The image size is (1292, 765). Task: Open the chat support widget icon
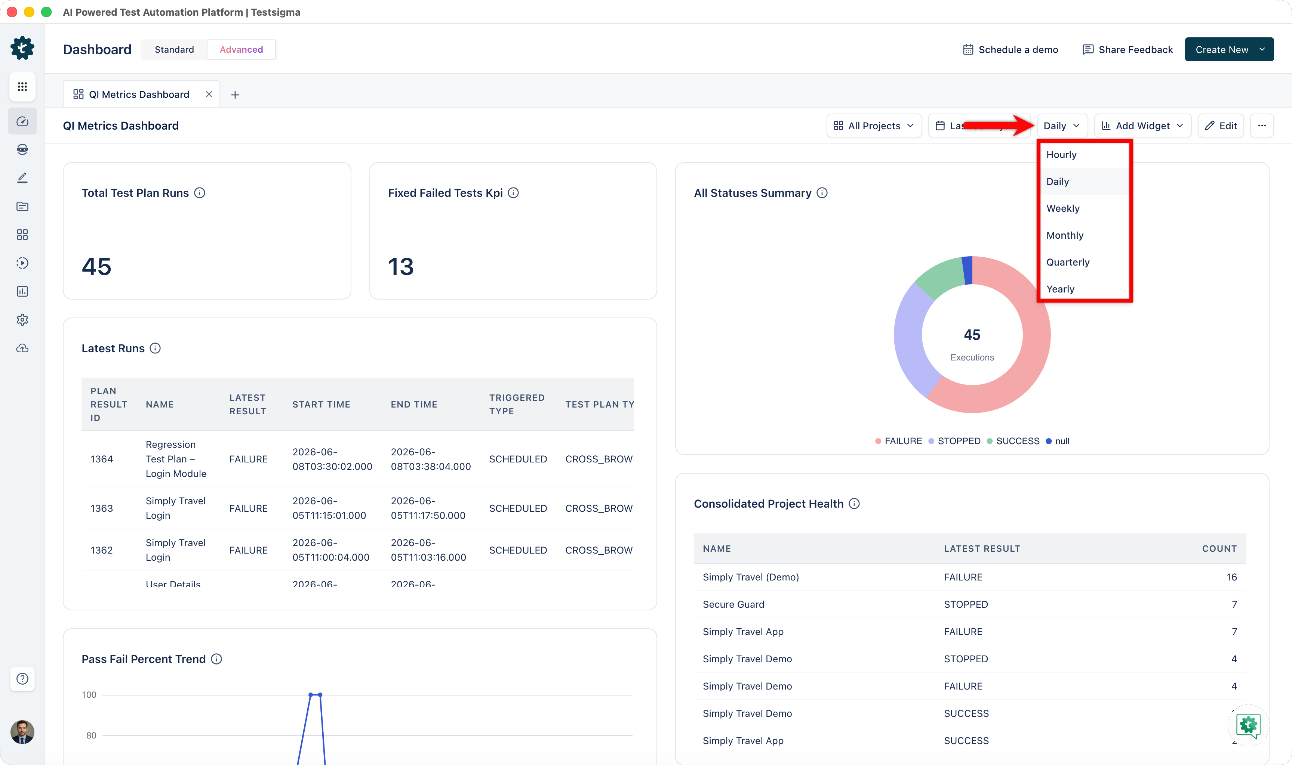click(1248, 725)
